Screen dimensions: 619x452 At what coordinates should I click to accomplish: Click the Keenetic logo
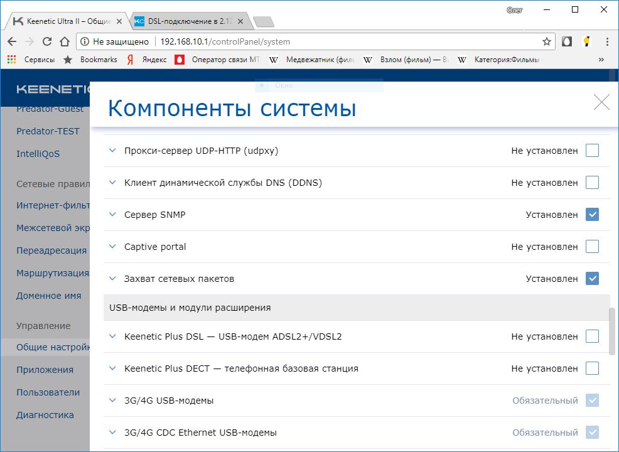[53, 90]
